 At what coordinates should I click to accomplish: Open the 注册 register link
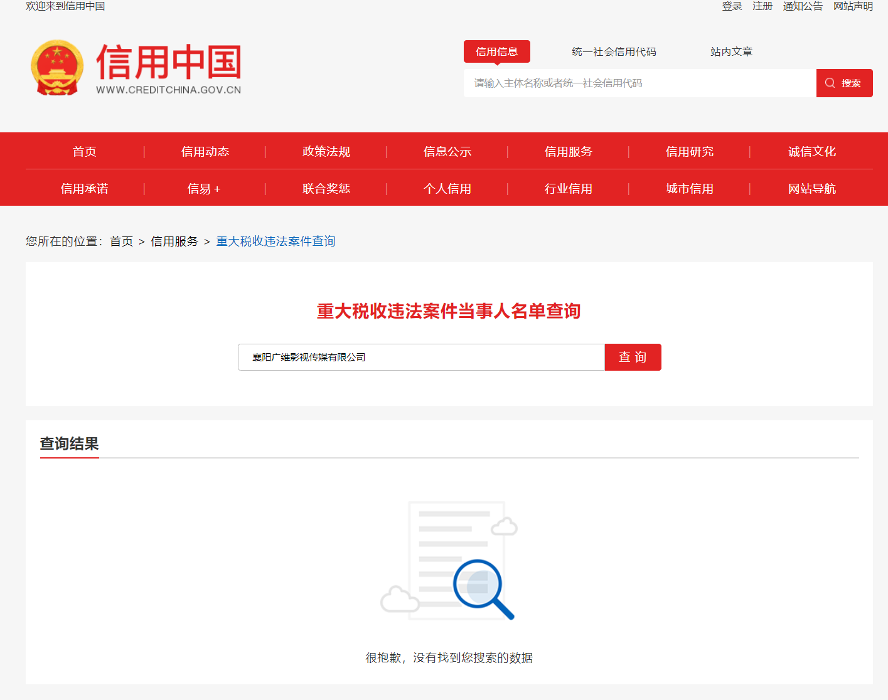pyautogui.click(x=762, y=6)
